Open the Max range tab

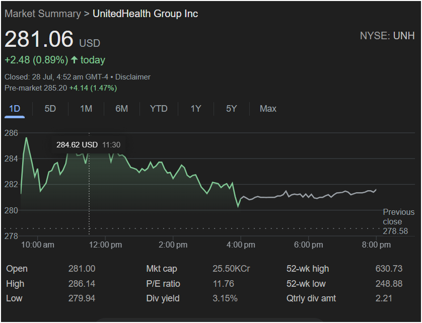pyautogui.click(x=268, y=109)
